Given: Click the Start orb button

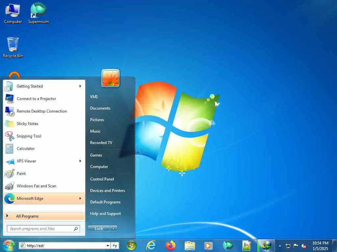Looking at the screenshot, I should coord(9,245).
